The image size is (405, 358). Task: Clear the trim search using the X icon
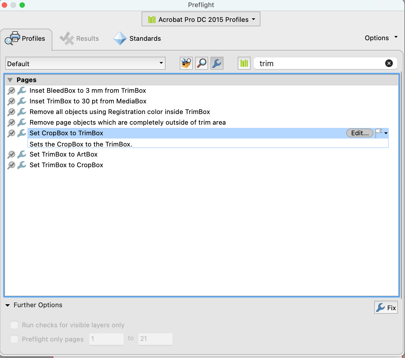[x=389, y=63]
